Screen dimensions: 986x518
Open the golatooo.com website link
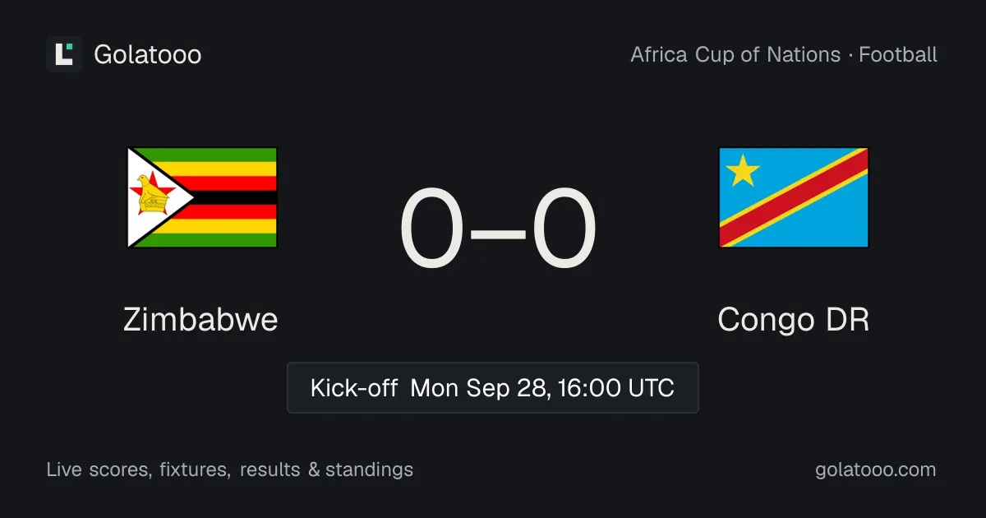coord(876,469)
